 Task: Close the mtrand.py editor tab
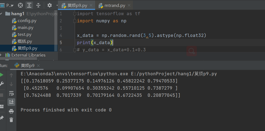coord(129,5)
